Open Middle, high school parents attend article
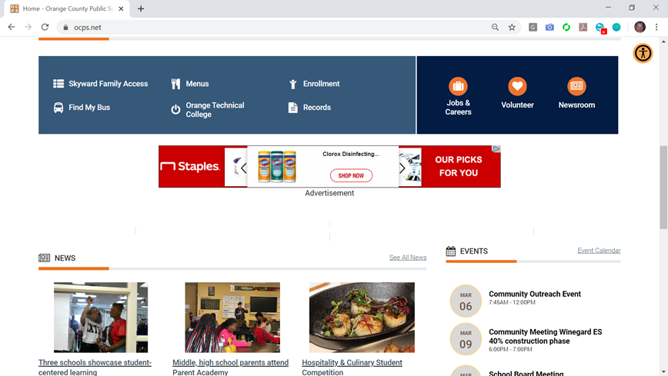This screenshot has height=376, width=668. (x=230, y=367)
